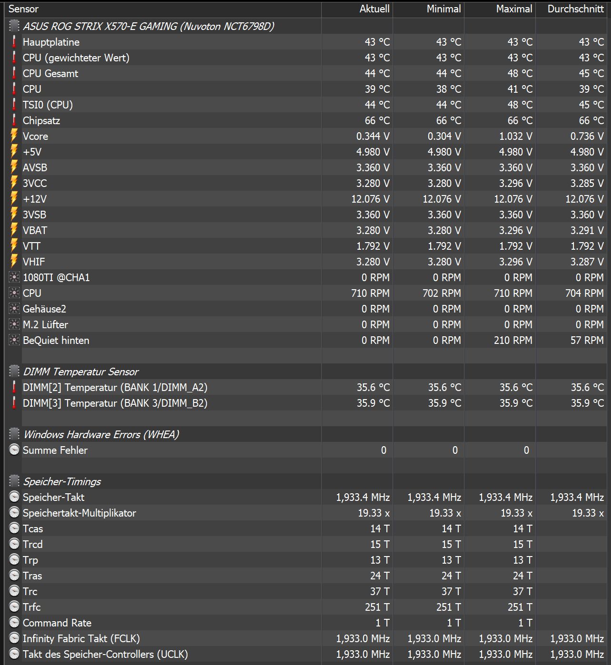This screenshot has height=665, width=611.
Task: Click the 0.736 V average Vcore value
Action: pyautogui.click(x=587, y=136)
